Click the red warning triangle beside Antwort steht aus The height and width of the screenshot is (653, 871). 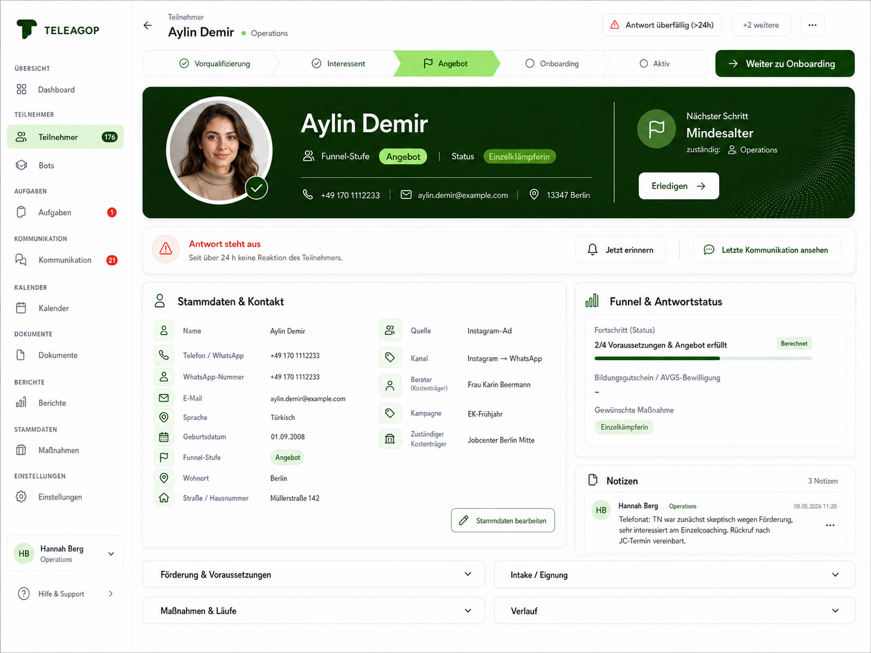point(166,249)
